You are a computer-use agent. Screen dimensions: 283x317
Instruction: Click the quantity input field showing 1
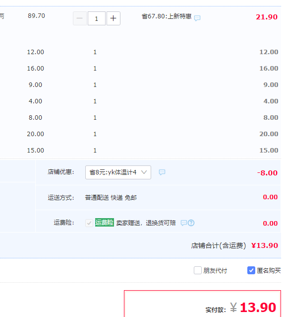pos(97,18)
